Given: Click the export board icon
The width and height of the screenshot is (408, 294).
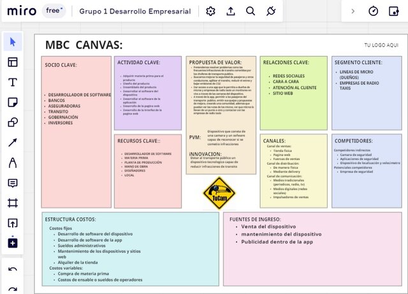Looking at the screenshot, I should pos(231,11).
